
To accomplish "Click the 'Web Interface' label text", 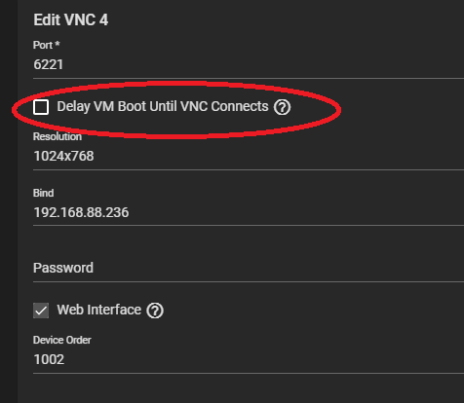I will tap(99, 310).
